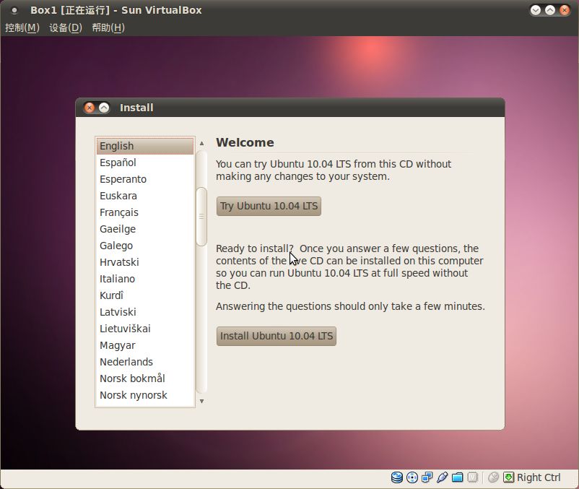
Task: Select Magyar in the language list
Action: [144, 345]
